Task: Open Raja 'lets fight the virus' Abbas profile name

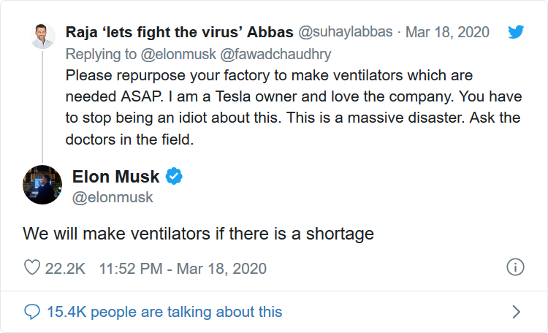Action: pos(180,33)
